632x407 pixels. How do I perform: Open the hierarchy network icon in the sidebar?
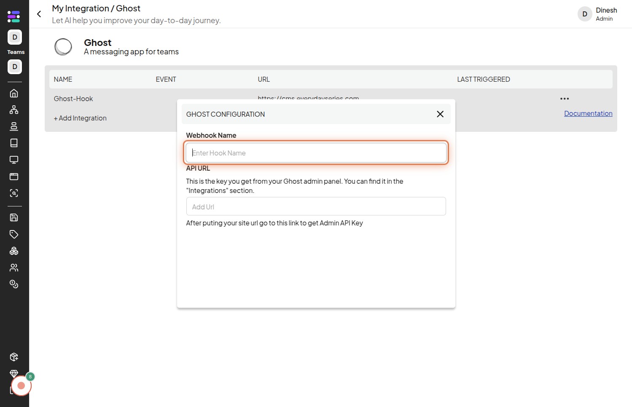click(x=14, y=110)
